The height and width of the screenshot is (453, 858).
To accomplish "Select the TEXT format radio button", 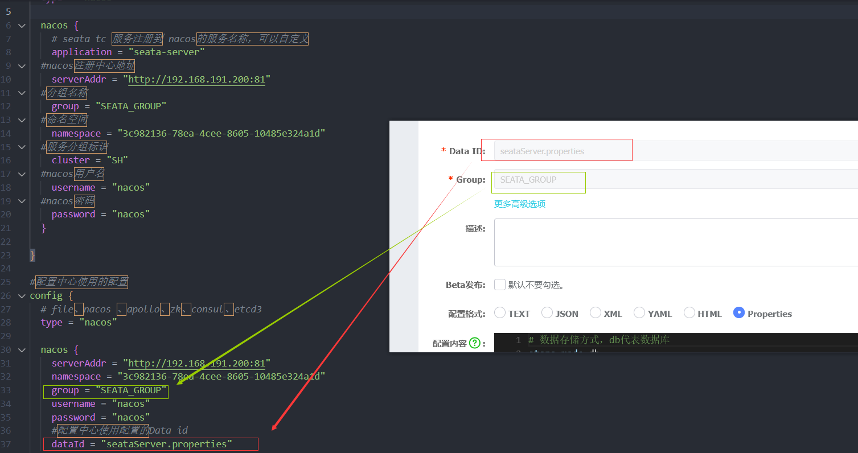I will [x=500, y=312].
